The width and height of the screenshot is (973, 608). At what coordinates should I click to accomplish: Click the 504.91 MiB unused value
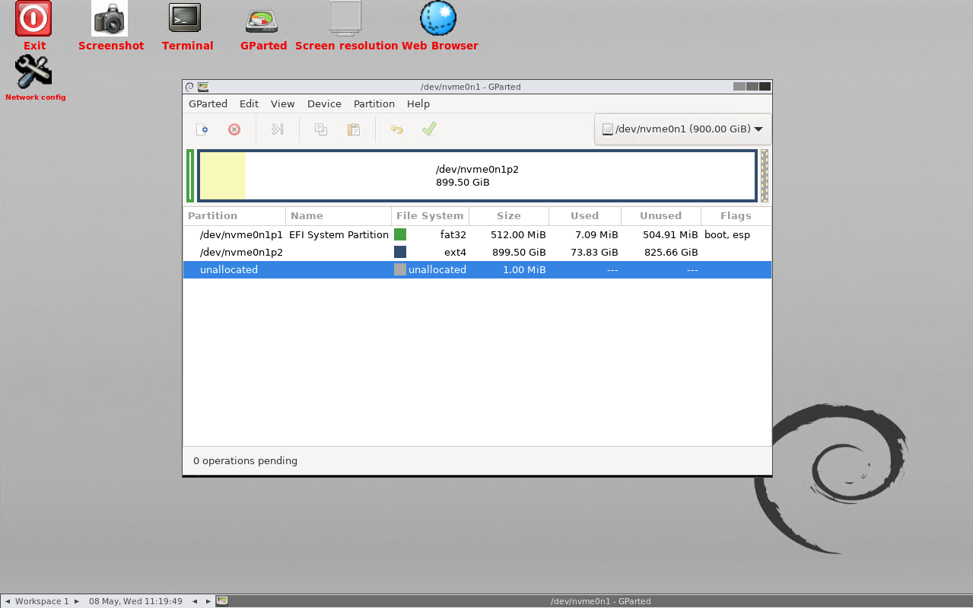[x=669, y=234]
